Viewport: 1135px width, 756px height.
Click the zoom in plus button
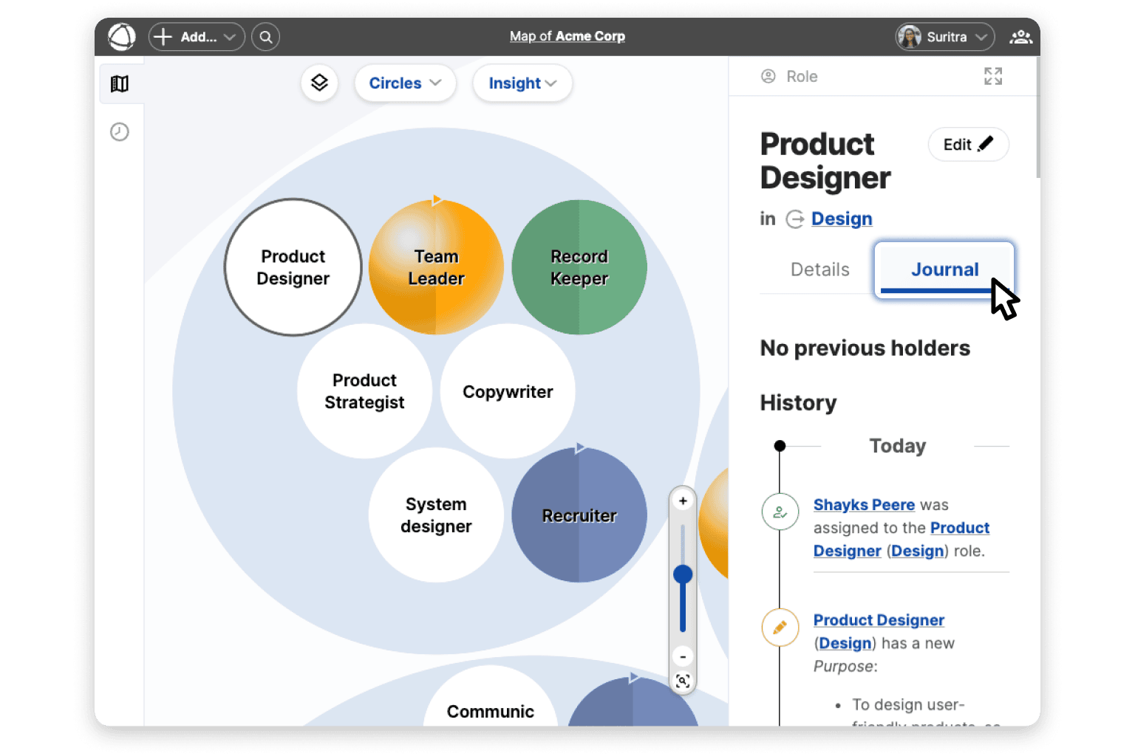pos(683,501)
